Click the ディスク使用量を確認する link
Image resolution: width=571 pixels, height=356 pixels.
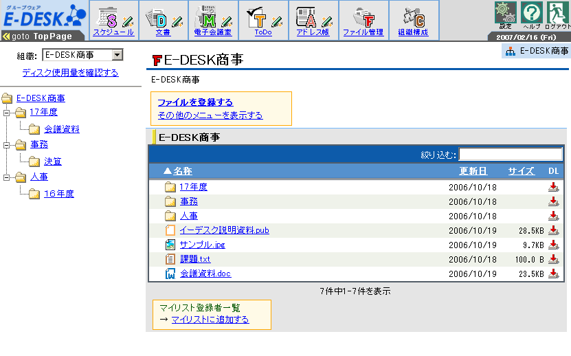tap(70, 73)
